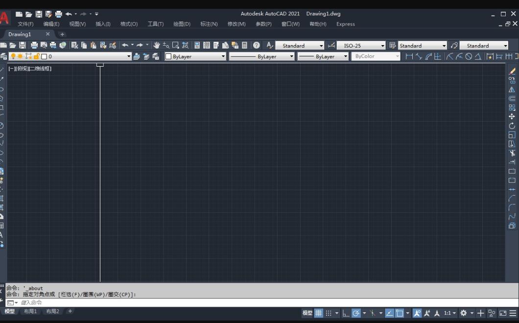Click the Layer Previous icon

146,56
